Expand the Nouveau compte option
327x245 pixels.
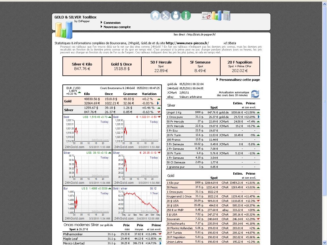117,27
